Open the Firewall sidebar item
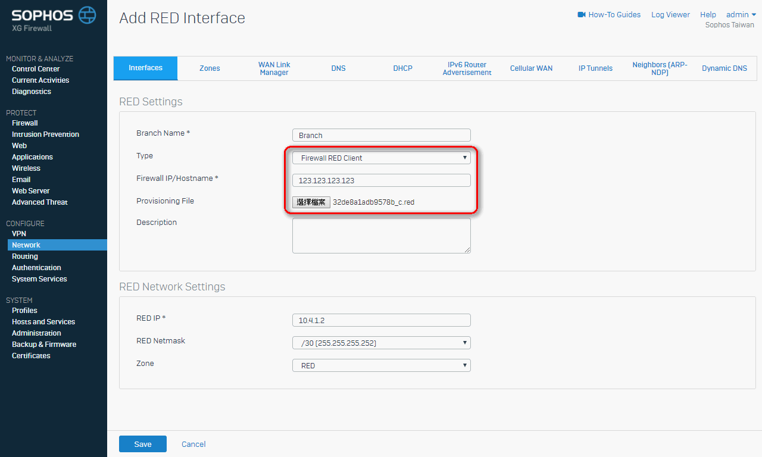This screenshot has height=457, width=762. [25, 123]
